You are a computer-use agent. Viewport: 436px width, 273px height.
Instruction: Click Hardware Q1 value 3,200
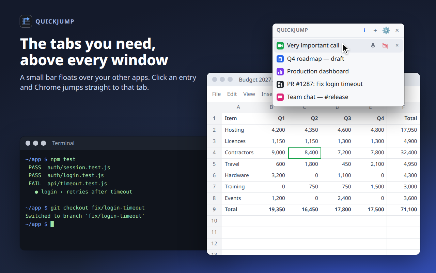point(271,175)
